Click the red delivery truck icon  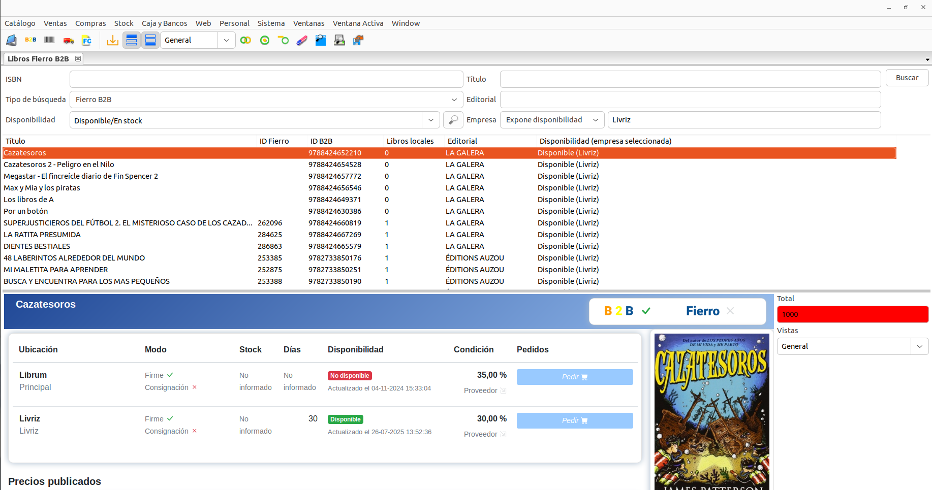tap(68, 40)
